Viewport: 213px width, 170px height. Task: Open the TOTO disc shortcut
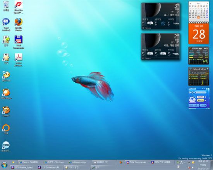[x=6, y=146]
